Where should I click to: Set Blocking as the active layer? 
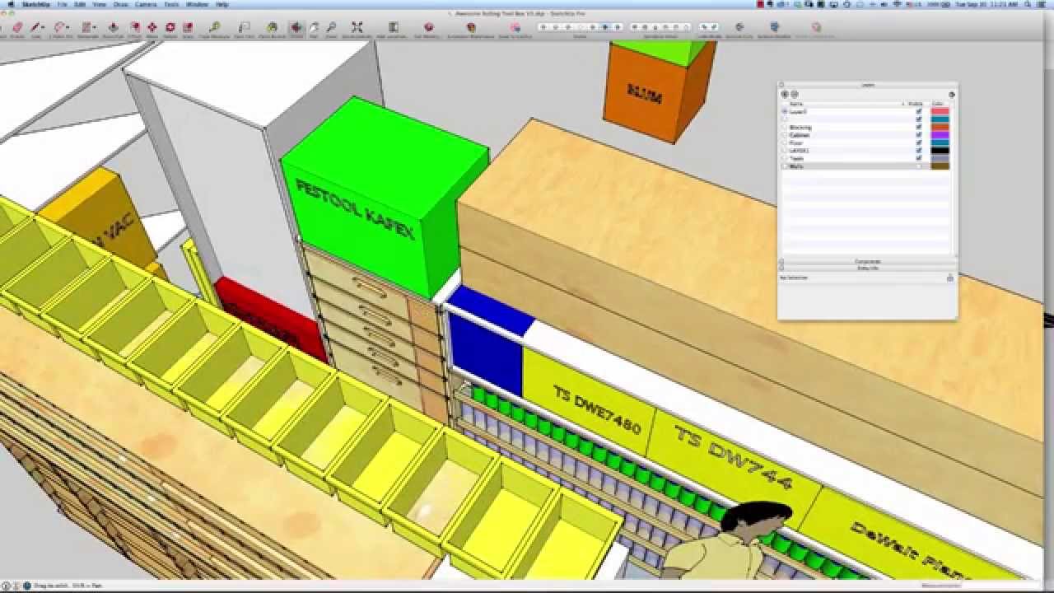pos(785,127)
